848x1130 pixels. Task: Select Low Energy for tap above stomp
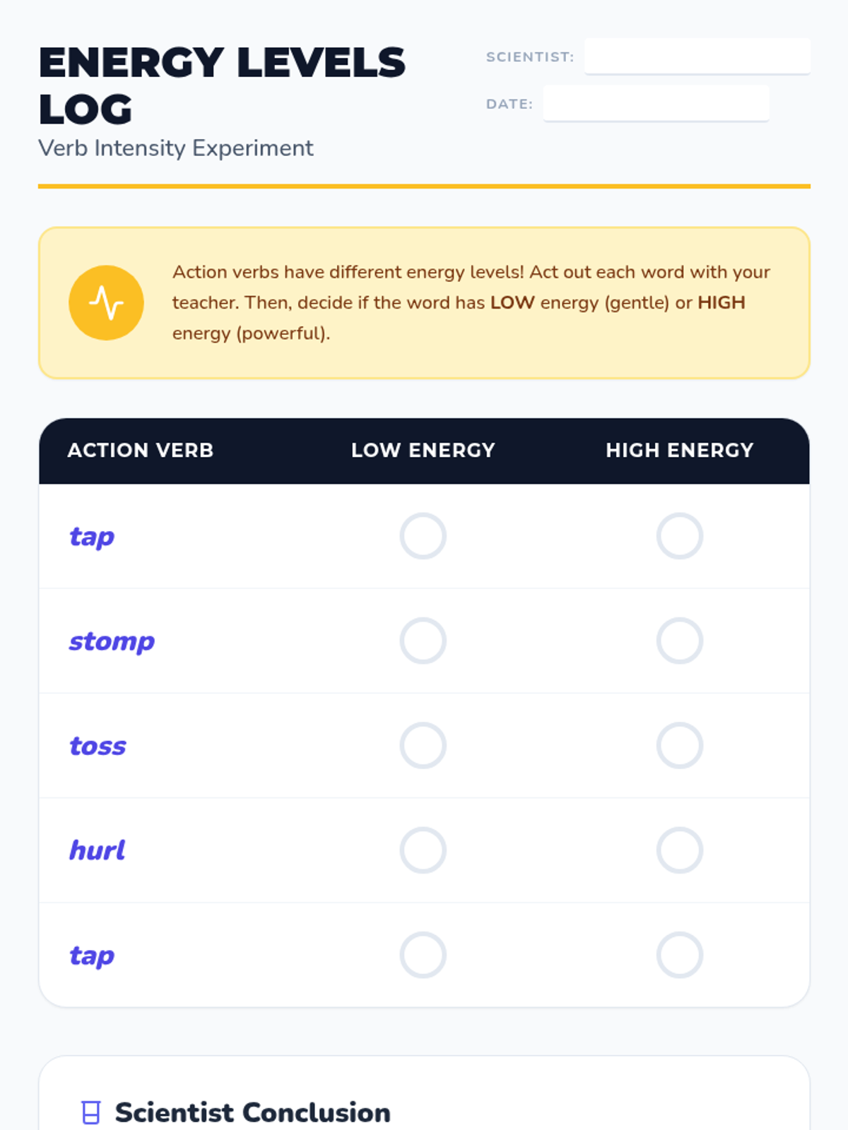pyautogui.click(x=423, y=536)
